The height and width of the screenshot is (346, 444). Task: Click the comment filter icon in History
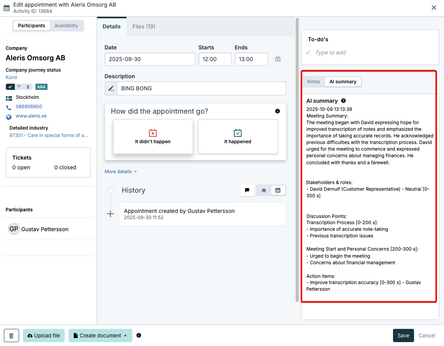pyautogui.click(x=247, y=190)
